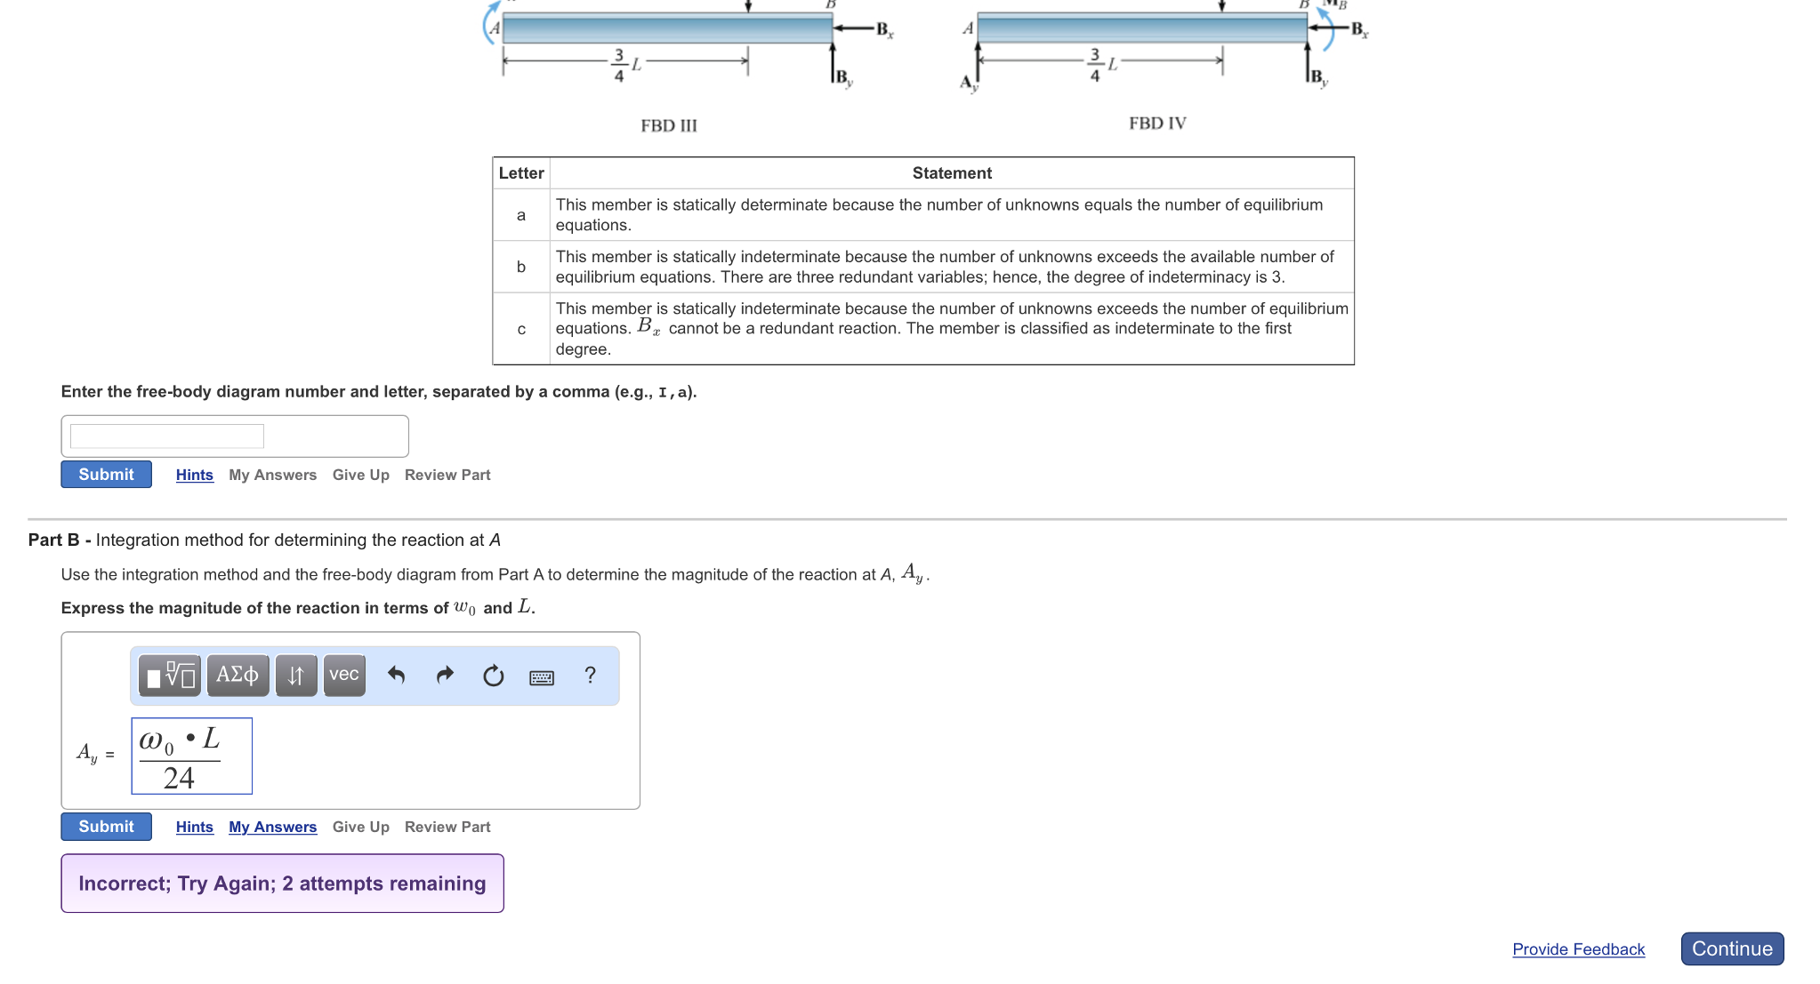The height and width of the screenshot is (984, 1820).
Task: Open Hints for Part B
Action: (x=194, y=826)
